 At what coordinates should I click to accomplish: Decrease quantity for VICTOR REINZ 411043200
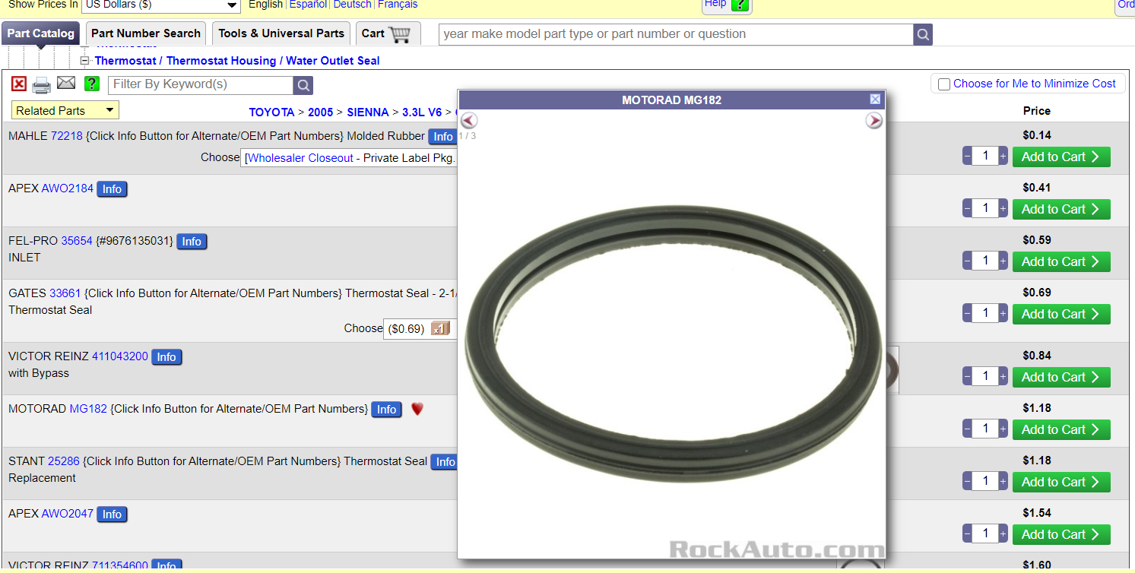(967, 377)
